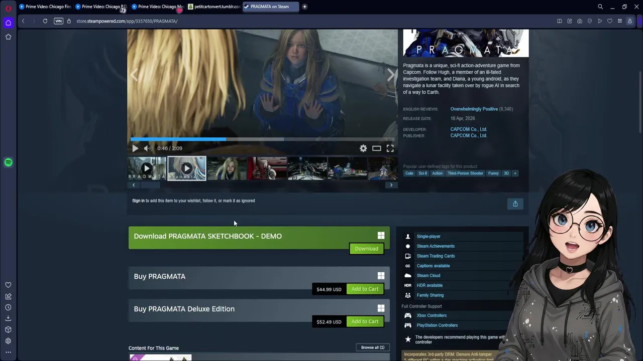This screenshot has height=361, width=643.
Task: Select blonde girl screenshot thumbnail
Action: click(227, 168)
